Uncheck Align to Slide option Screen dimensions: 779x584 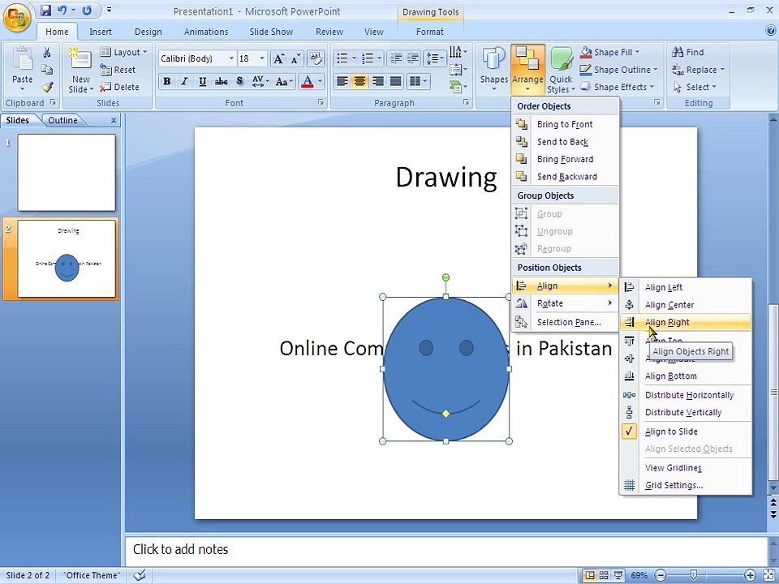pos(686,431)
